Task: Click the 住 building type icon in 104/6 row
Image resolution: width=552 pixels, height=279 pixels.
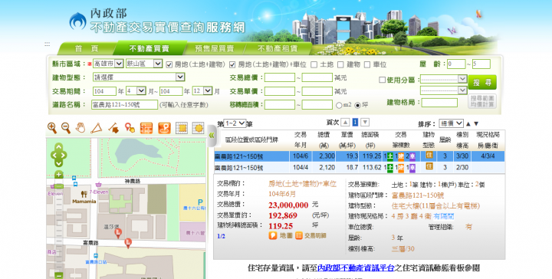Action: coord(429,155)
